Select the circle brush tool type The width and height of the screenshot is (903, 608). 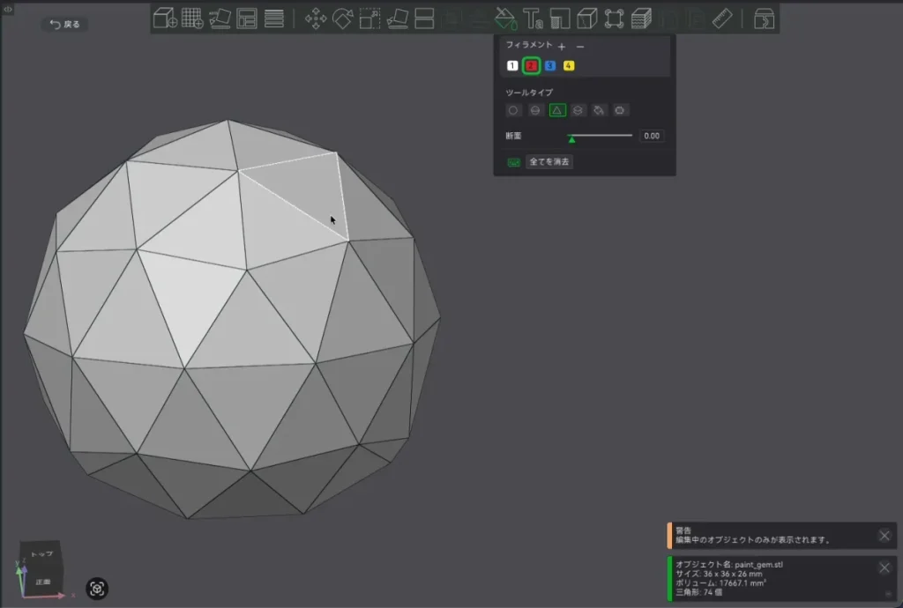(x=512, y=110)
